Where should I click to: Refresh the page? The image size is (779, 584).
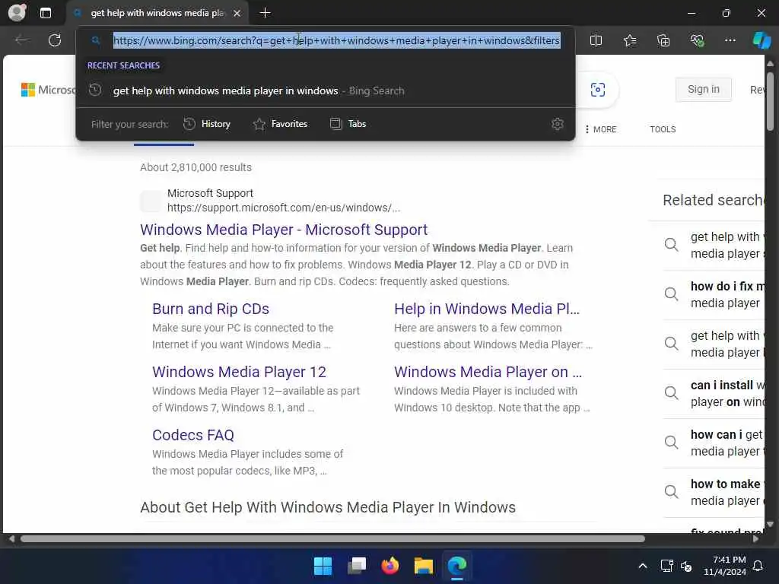pos(55,40)
